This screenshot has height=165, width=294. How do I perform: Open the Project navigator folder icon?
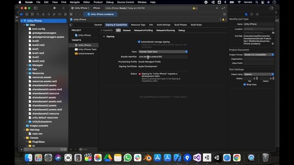(22, 14)
